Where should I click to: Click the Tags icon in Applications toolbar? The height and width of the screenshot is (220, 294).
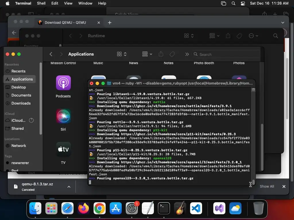(172, 54)
